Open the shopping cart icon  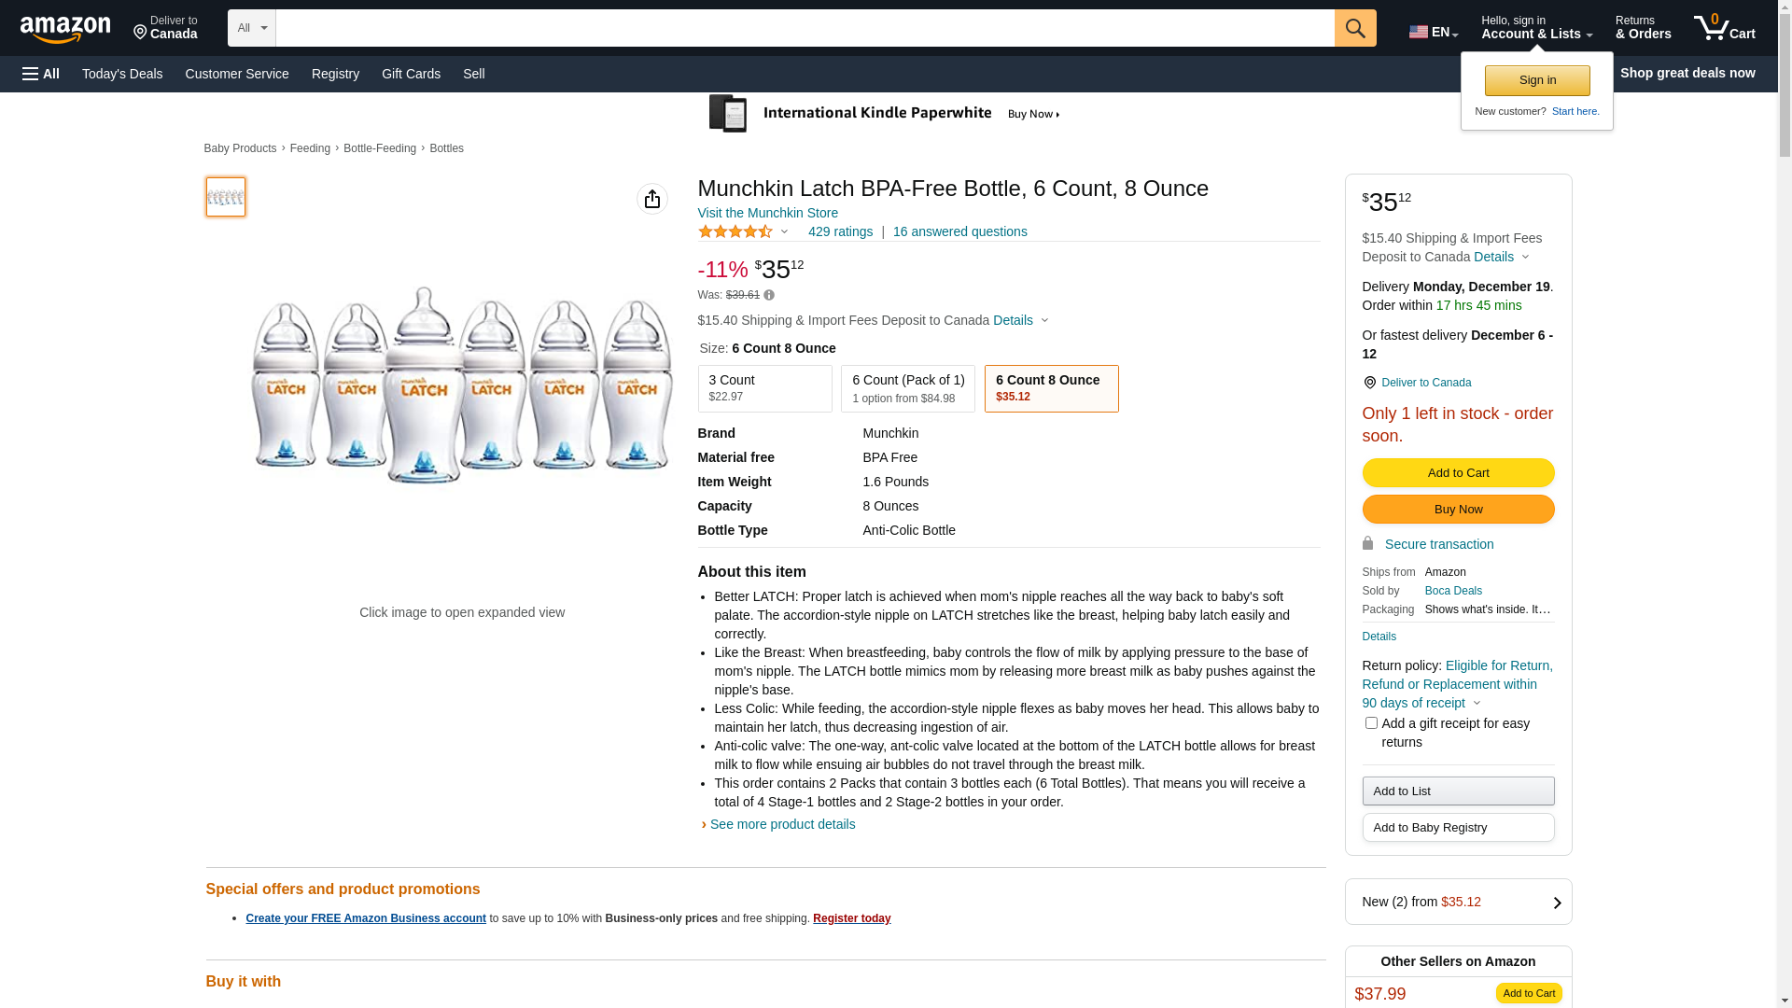click(x=1724, y=28)
